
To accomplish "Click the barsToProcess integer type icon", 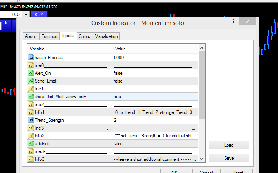I will tap(31, 58).
